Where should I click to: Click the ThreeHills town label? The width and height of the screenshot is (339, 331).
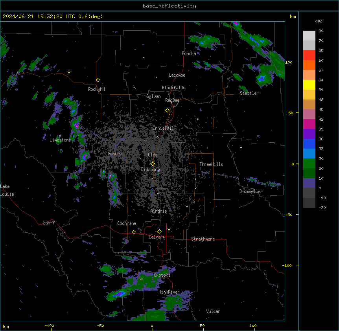[x=211, y=164]
